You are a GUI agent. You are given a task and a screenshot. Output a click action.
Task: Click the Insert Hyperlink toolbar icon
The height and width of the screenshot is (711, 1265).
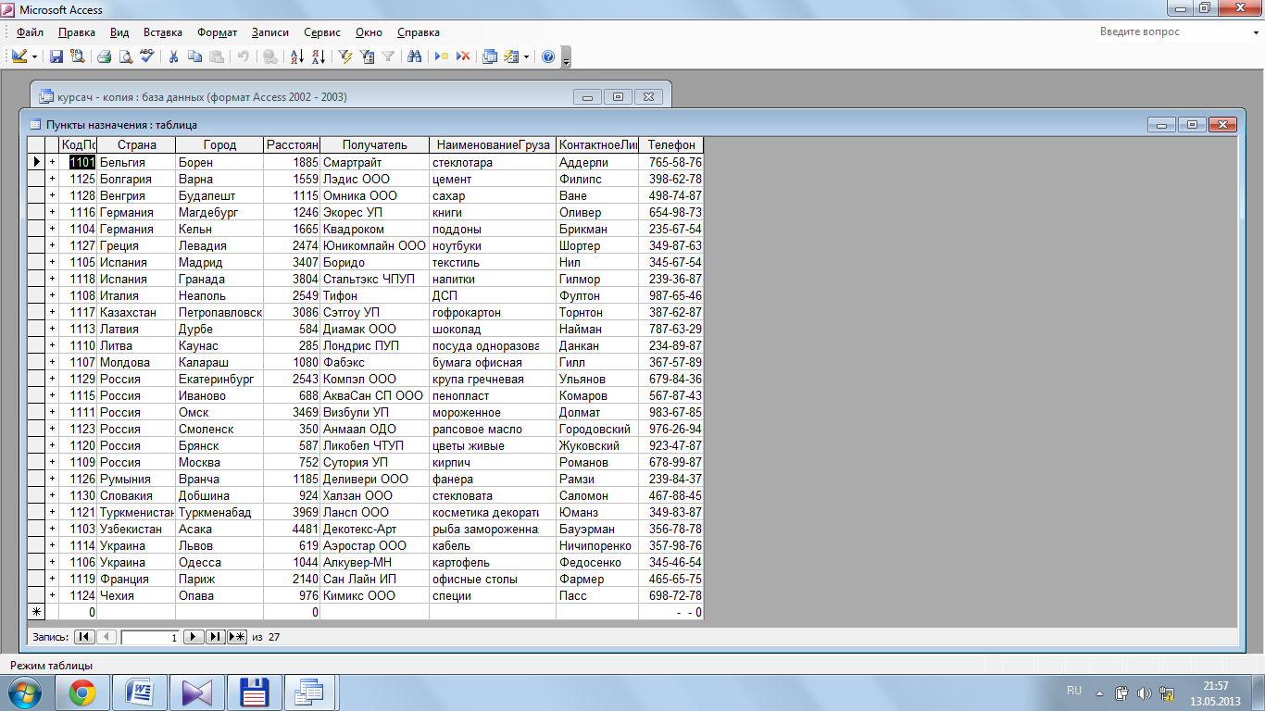point(269,56)
